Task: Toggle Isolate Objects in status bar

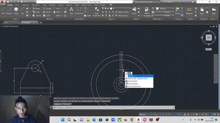Action: [206, 114]
